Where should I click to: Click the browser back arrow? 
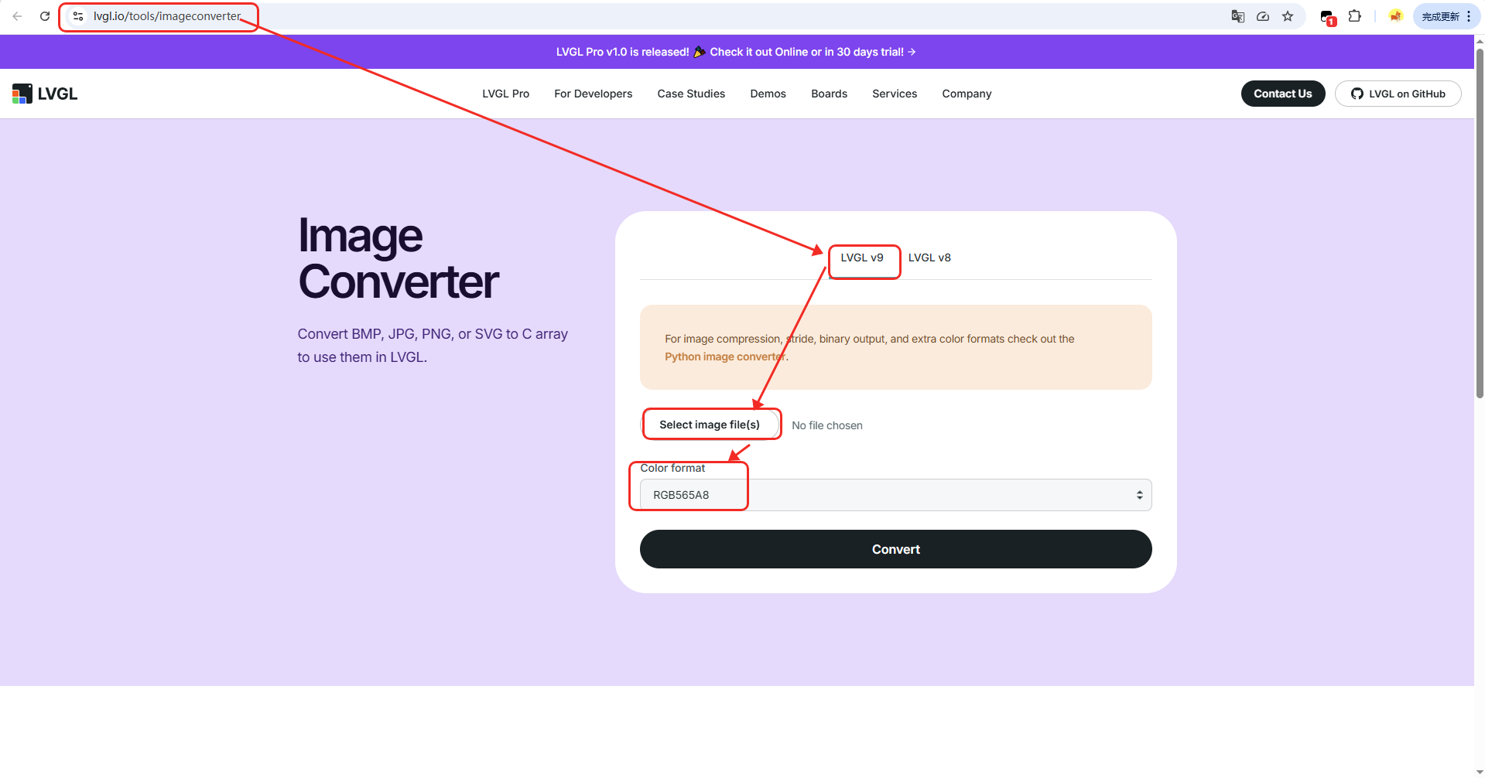(x=17, y=16)
